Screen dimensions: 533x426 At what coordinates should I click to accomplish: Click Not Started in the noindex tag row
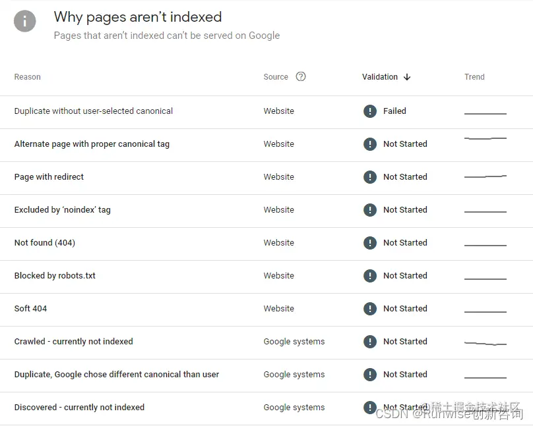405,209
